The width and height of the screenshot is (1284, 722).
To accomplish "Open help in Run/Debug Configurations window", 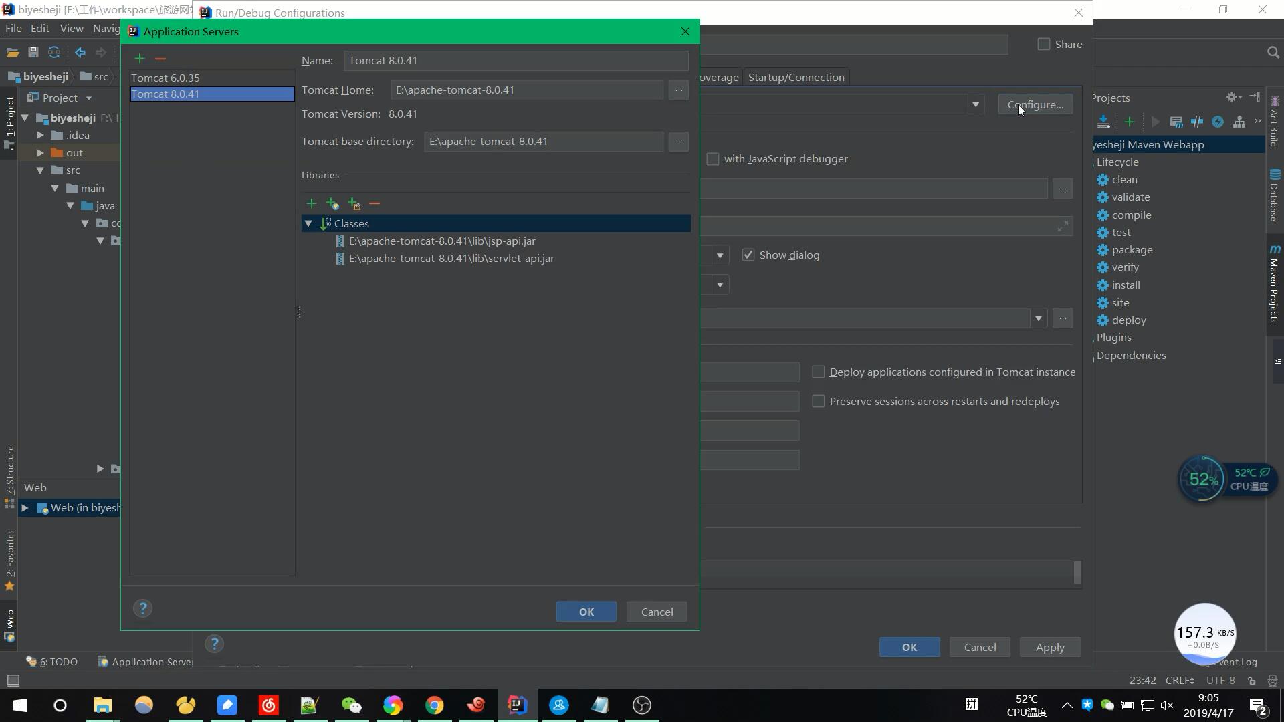I will (x=214, y=644).
